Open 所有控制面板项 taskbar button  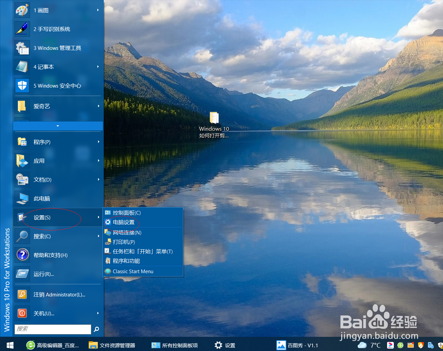tap(175, 345)
